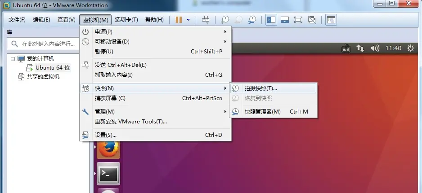
Task: Open 设置(S)... from the menu
Action: (x=156, y=135)
